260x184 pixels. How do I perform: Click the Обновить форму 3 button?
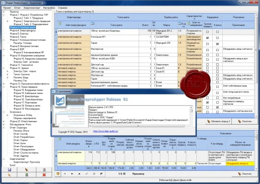[218, 121]
